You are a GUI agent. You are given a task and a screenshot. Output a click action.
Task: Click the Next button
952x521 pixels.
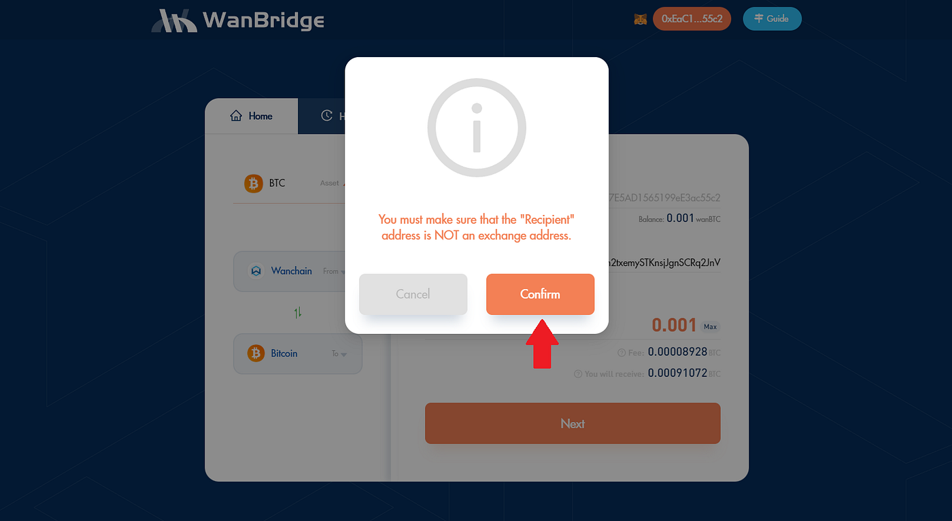573,424
